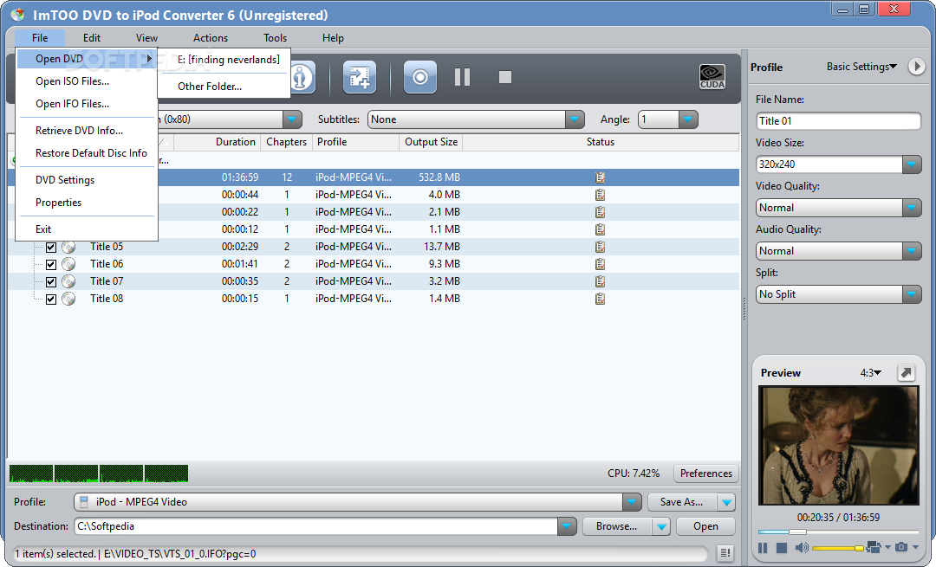Screen dimensions: 936x567
Task: Click the Browse button
Action: tap(617, 526)
